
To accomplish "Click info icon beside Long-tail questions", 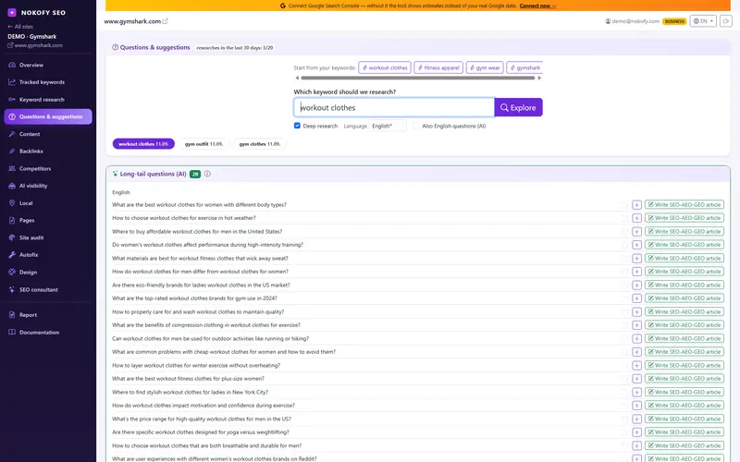I will pyautogui.click(x=207, y=174).
